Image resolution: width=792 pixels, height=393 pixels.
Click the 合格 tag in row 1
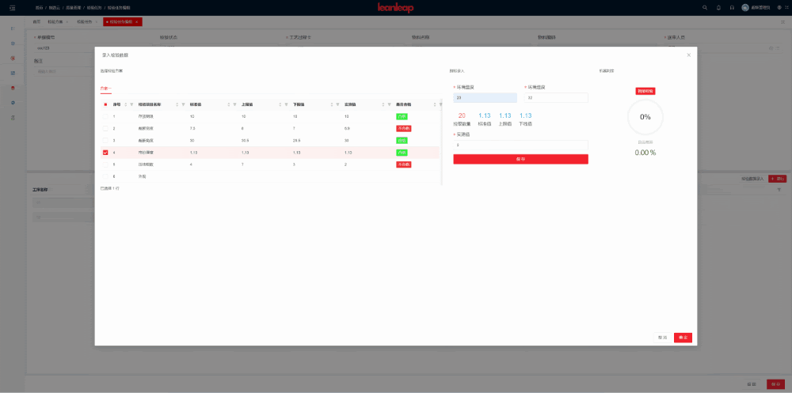click(x=402, y=116)
